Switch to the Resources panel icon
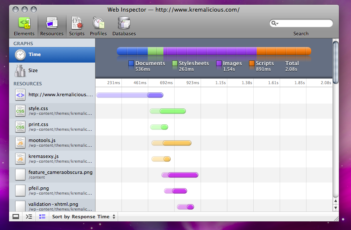The image size is (351, 230). [x=52, y=23]
